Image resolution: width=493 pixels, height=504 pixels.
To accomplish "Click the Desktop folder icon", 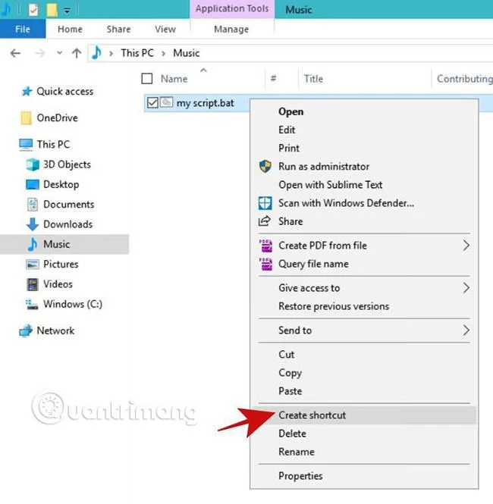I will (x=33, y=184).
